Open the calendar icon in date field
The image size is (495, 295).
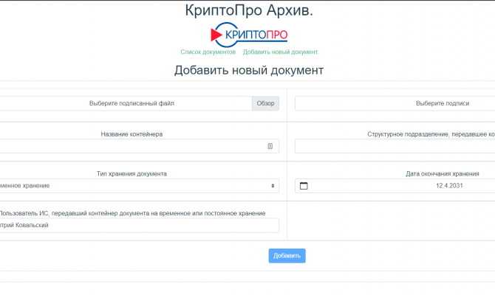pos(304,186)
